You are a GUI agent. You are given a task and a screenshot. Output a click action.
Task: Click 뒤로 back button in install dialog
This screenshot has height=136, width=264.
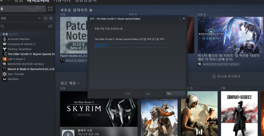[x=133, y=94]
